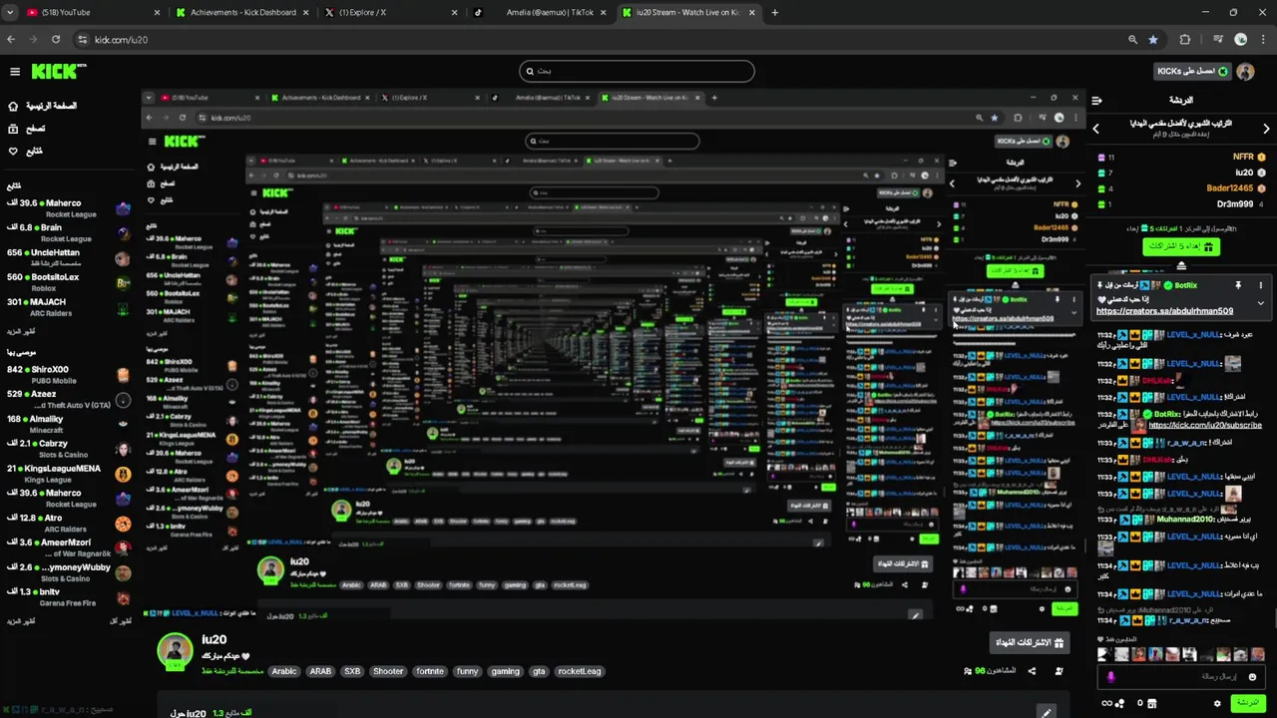Go back in browser history
This screenshot has height=718, width=1277.
pyautogui.click(x=11, y=40)
